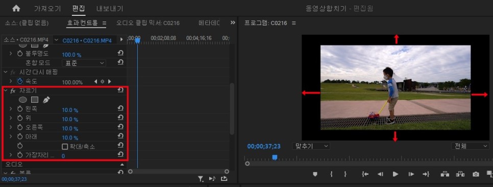Reset the 아래 crop parameter

click(120, 136)
